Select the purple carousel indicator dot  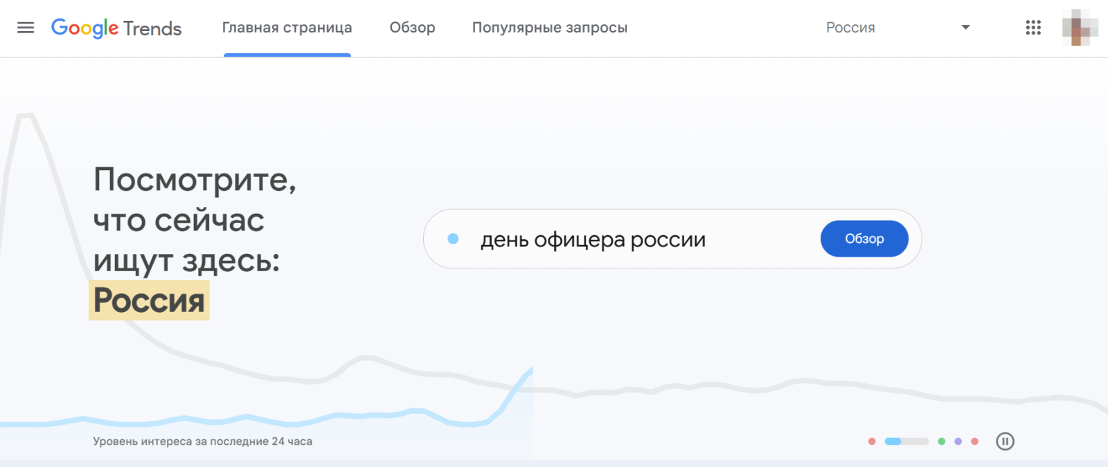point(958,441)
